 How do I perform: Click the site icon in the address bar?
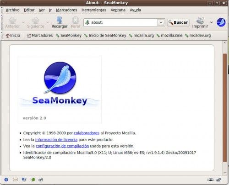(x=87, y=22)
